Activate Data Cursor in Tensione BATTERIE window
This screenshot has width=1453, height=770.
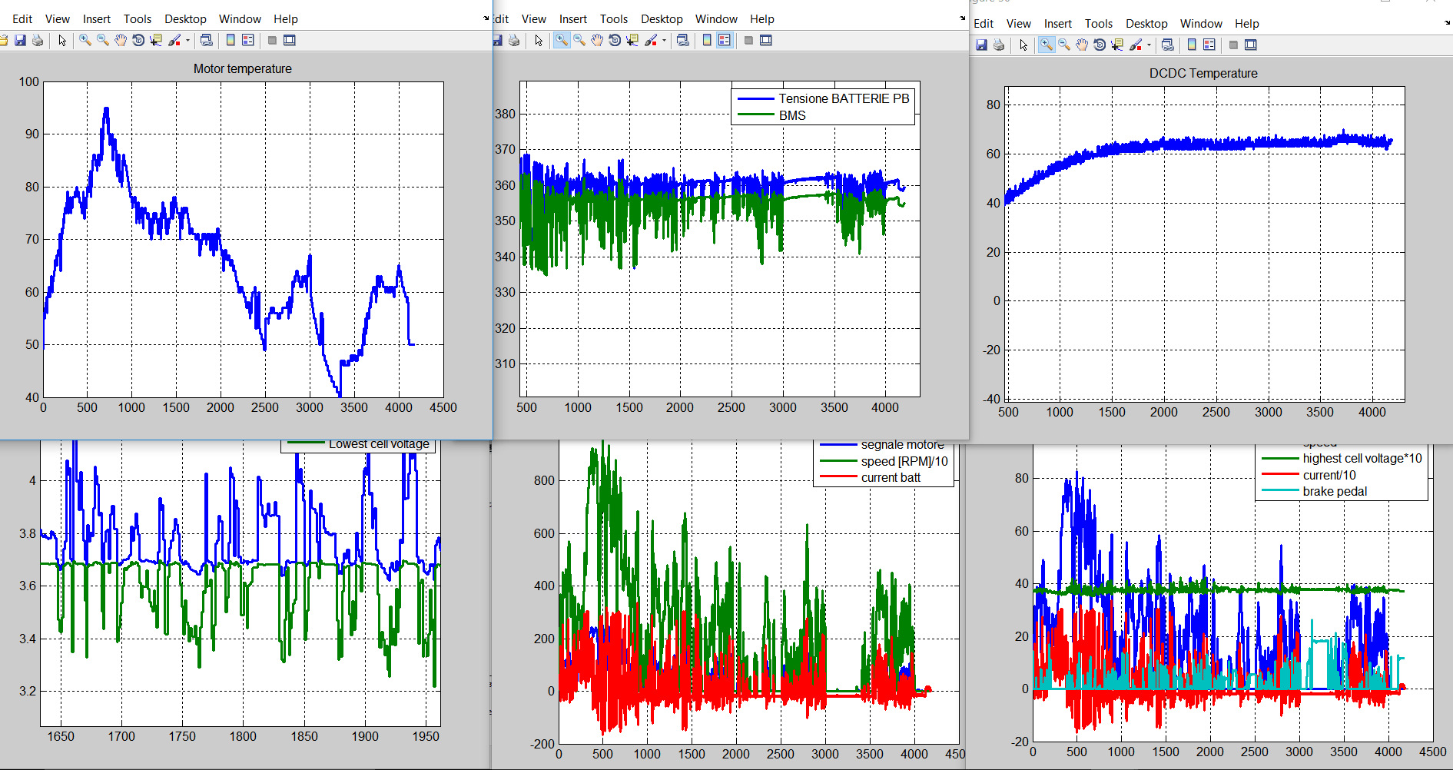[x=632, y=41]
